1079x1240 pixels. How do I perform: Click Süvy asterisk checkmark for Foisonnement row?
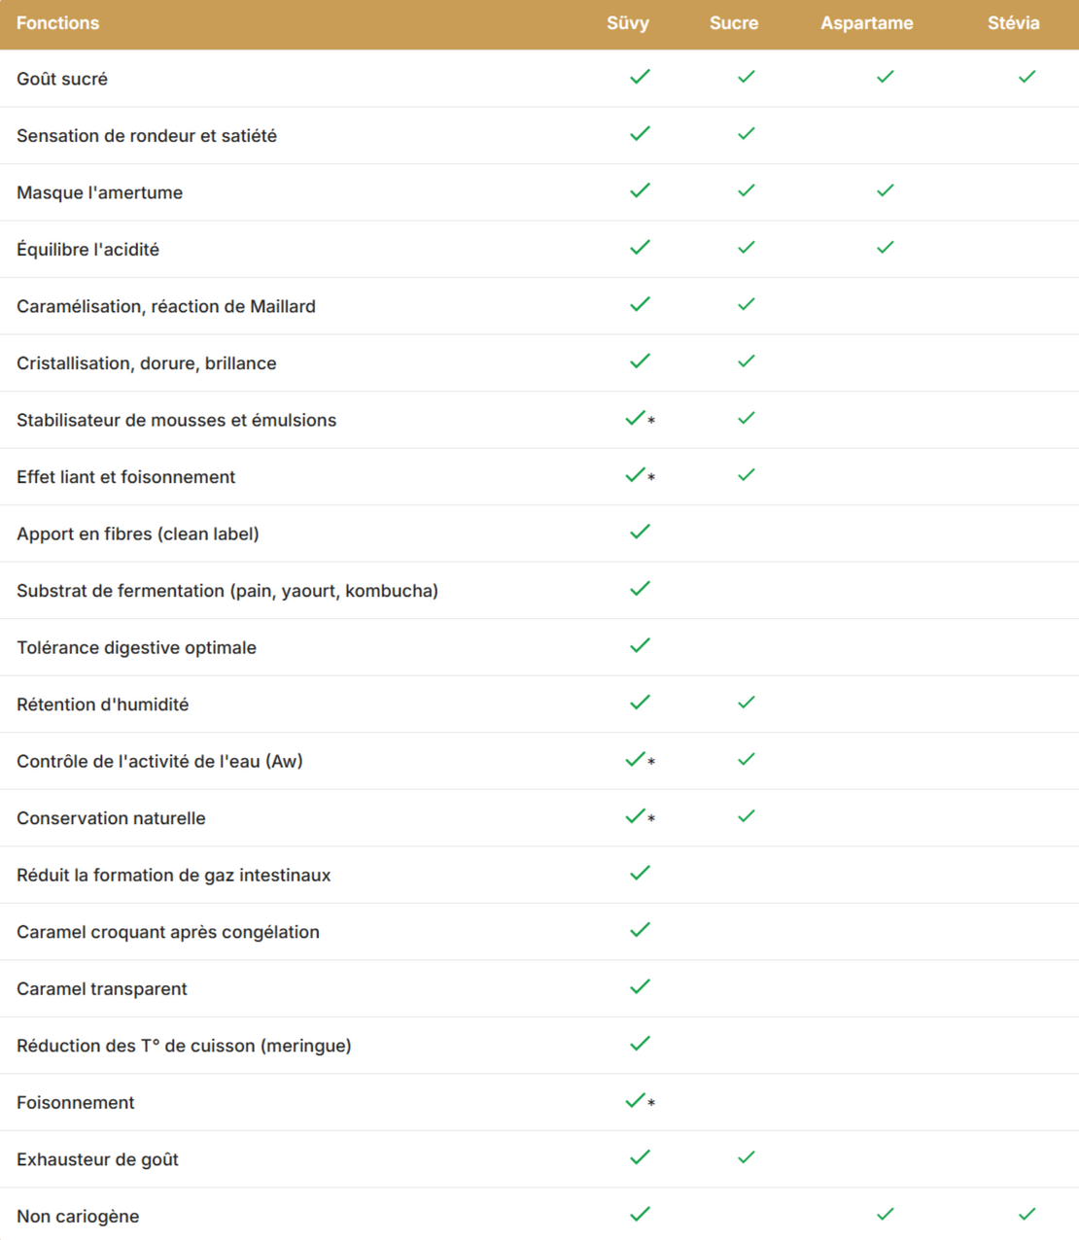[x=636, y=1100]
